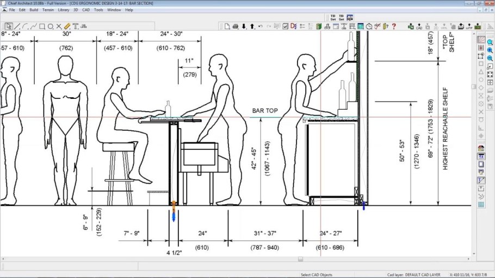Select the Circle drawing tool
Image resolution: width=495 pixels, height=278 pixels.
click(x=50, y=26)
